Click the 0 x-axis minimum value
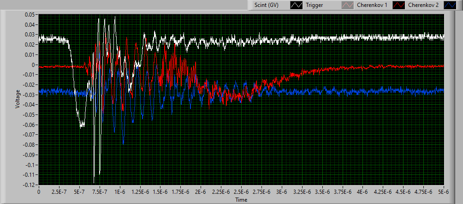 (39, 192)
